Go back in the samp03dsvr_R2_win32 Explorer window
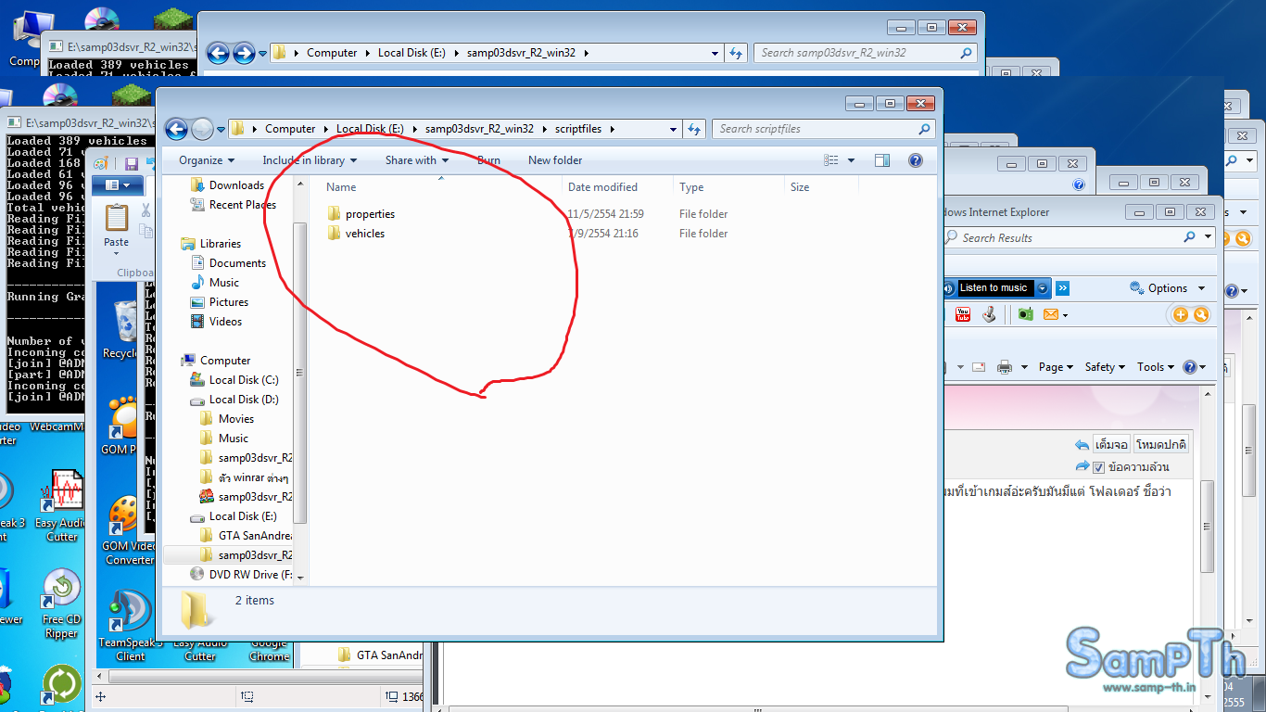 tap(218, 53)
